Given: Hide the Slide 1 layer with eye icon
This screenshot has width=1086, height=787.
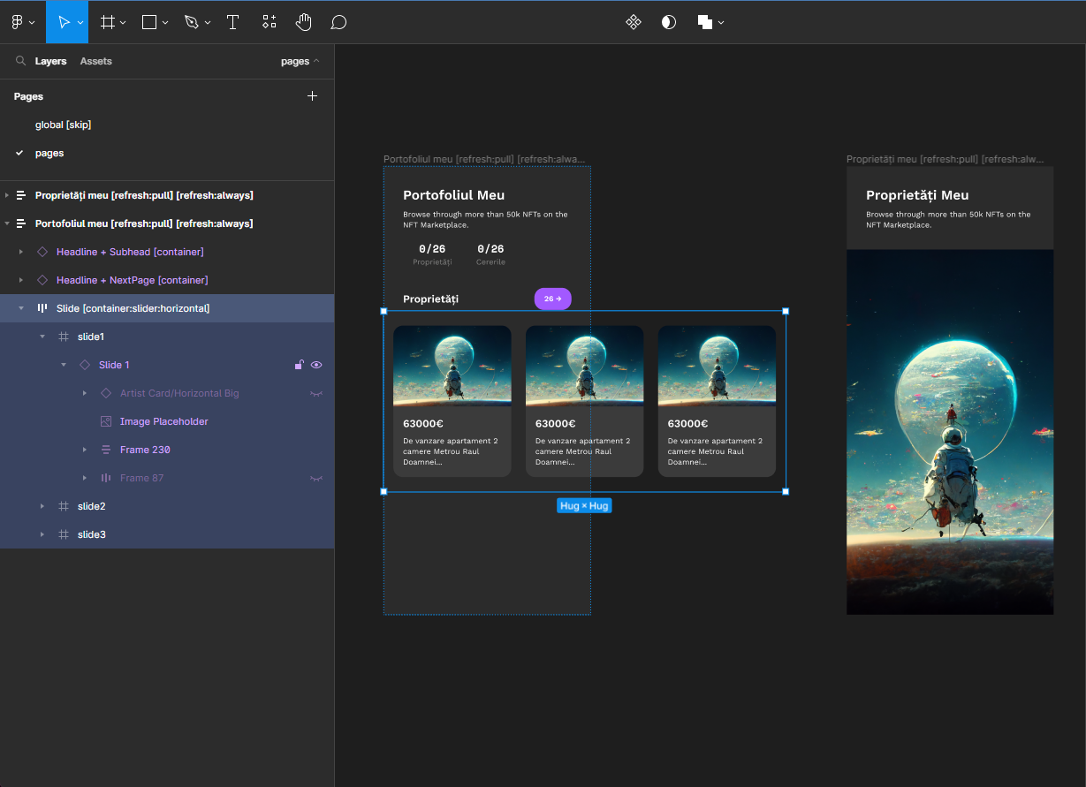Looking at the screenshot, I should point(316,365).
